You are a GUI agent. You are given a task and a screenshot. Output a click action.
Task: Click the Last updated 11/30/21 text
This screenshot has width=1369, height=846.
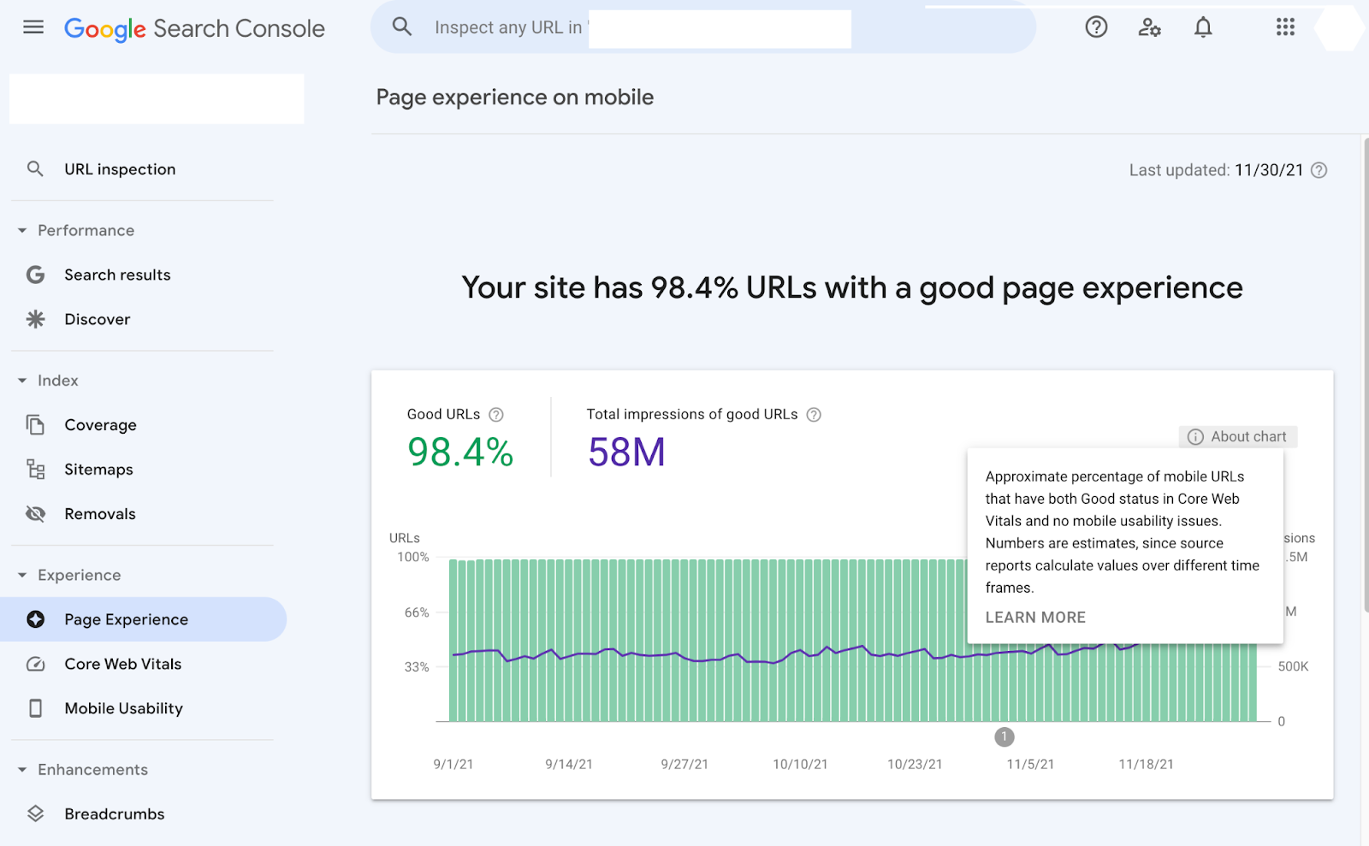1216,170
